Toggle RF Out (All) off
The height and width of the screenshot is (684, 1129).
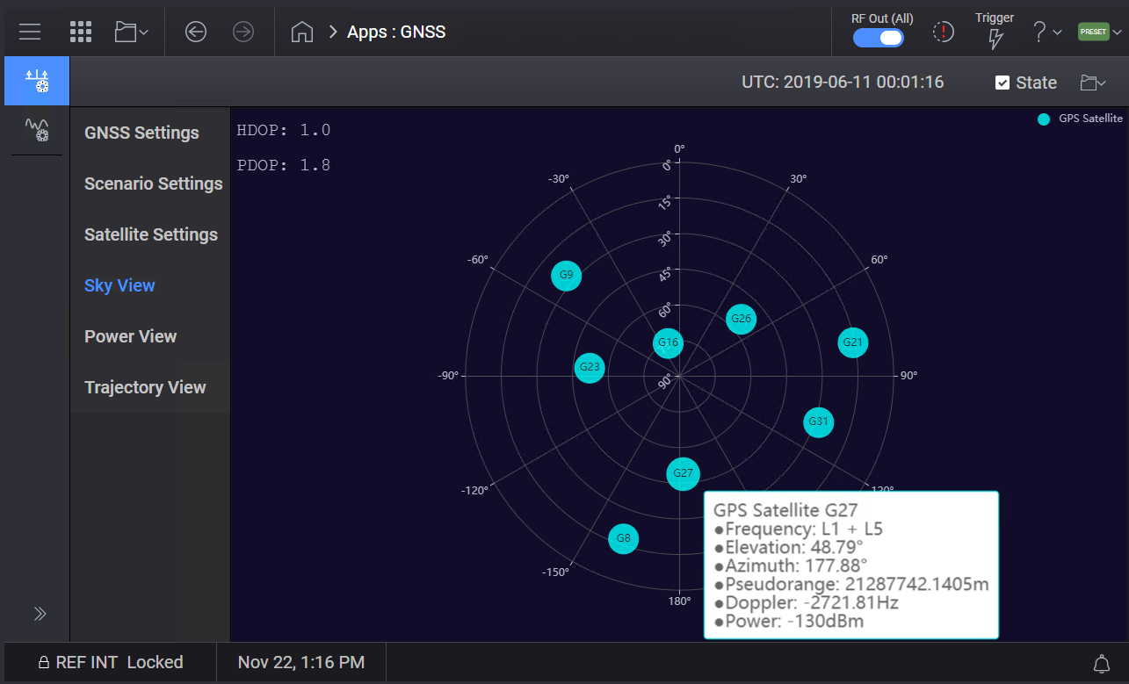[x=878, y=38]
